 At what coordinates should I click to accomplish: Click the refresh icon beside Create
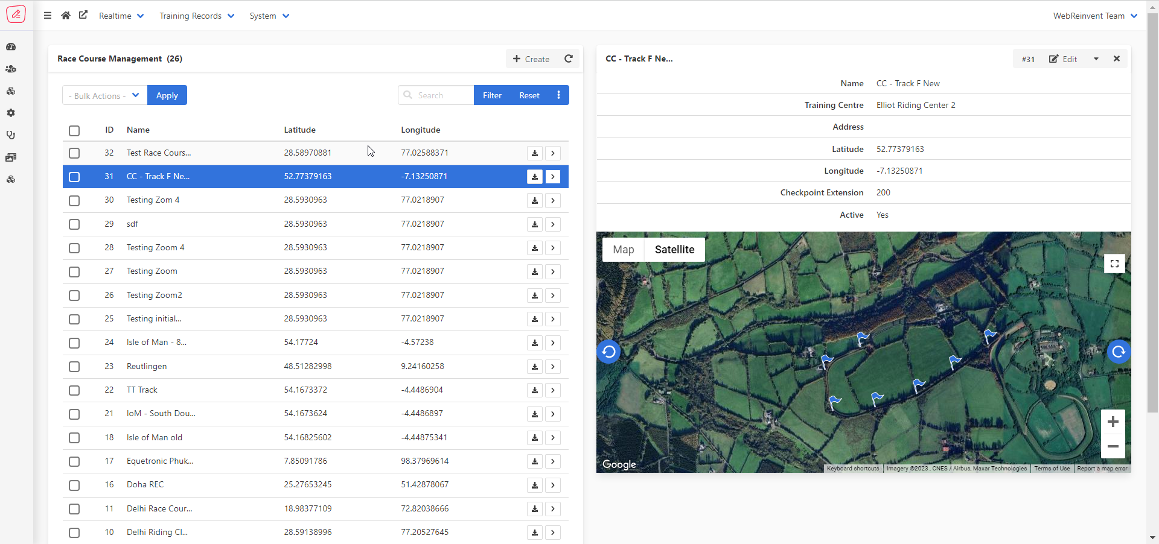568,59
